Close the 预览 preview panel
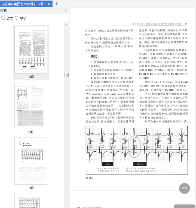 tap(66, 10)
